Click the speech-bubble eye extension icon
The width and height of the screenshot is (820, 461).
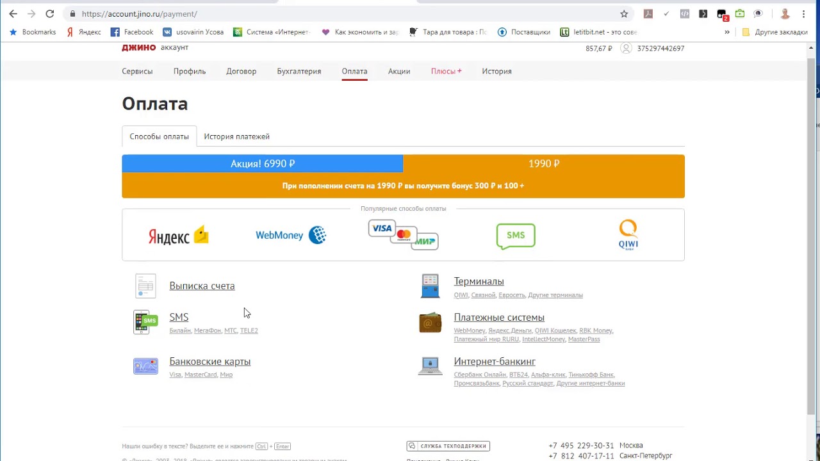[x=758, y=13]
